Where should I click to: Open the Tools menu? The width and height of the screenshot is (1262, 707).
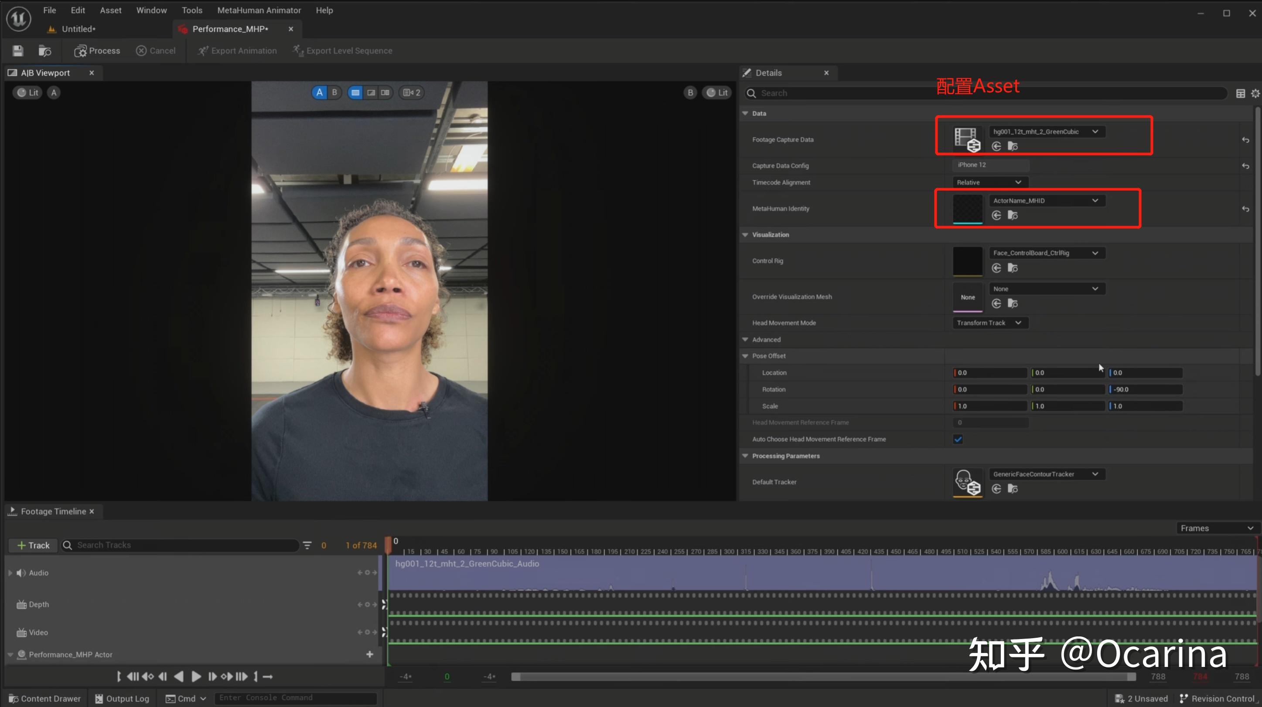pos(192,10)
